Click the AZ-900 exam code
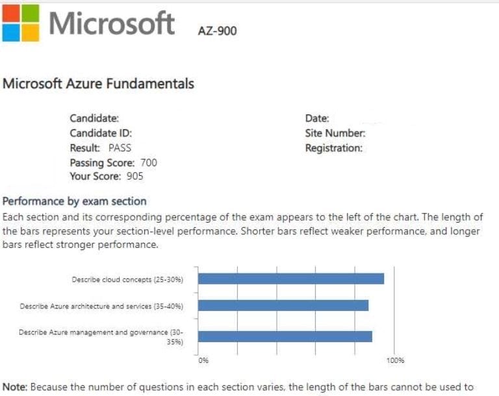The height and width of the screenshot is (396, 499). [x=217, y=31]
